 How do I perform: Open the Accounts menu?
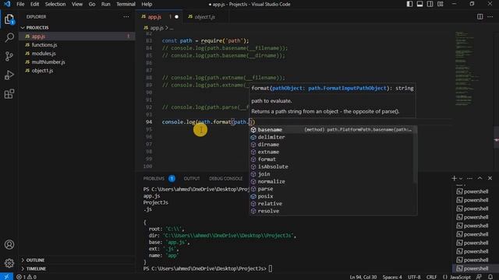pos(9,244)
